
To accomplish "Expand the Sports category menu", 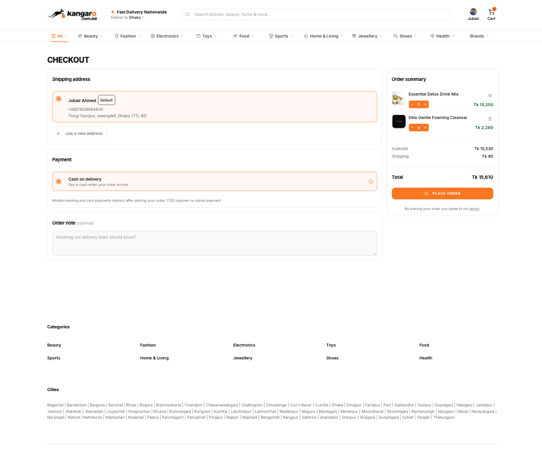I will coord(281,36).
